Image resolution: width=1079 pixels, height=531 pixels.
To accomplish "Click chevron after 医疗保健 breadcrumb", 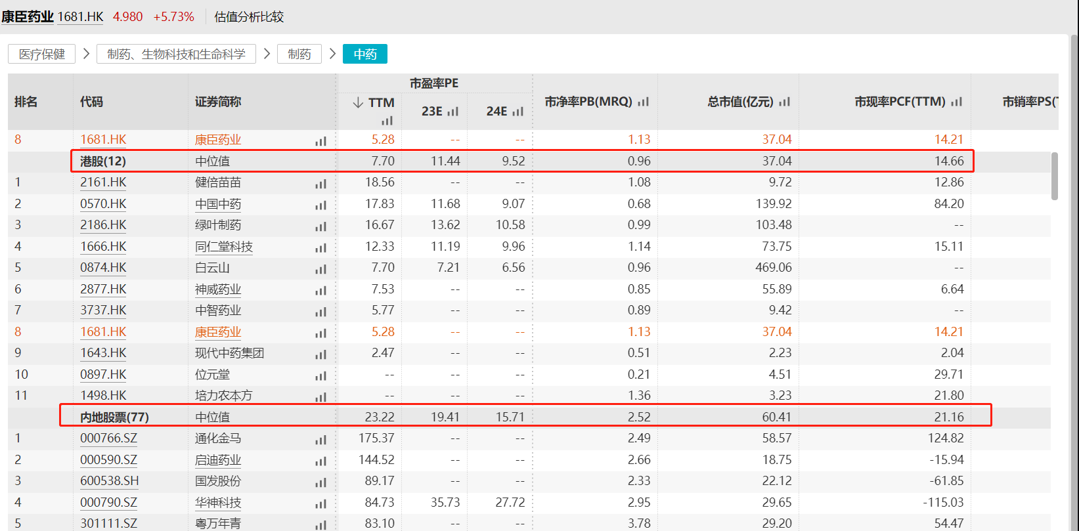I will click(86, 54).
